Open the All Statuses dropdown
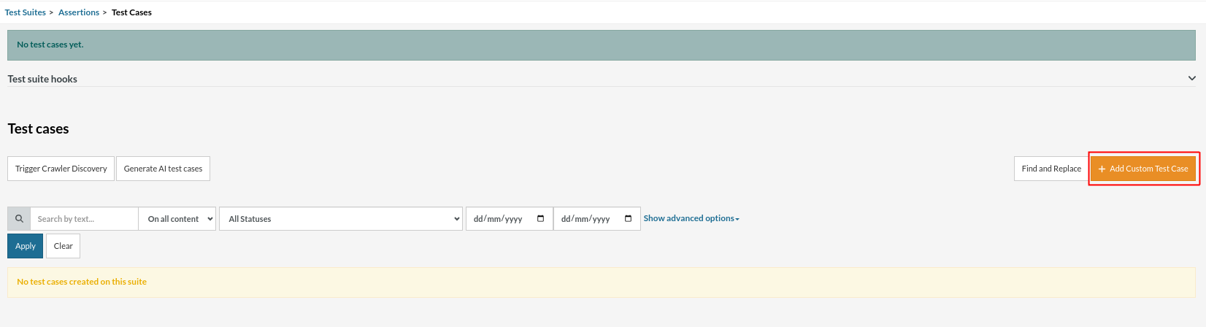This screenshot has height=327, width=1206. click(341, 219)
